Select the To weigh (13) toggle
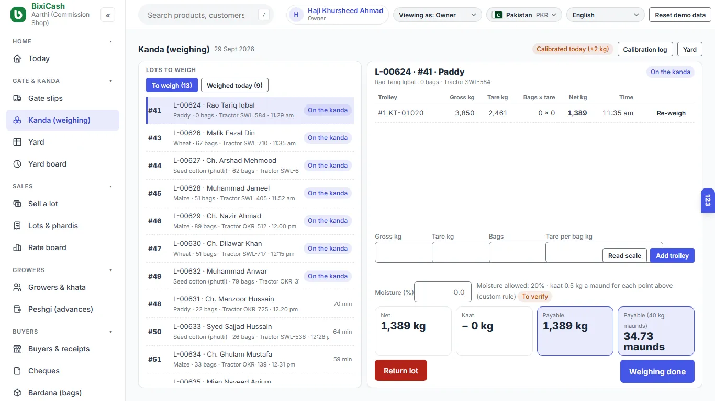 tap(172, 85)
